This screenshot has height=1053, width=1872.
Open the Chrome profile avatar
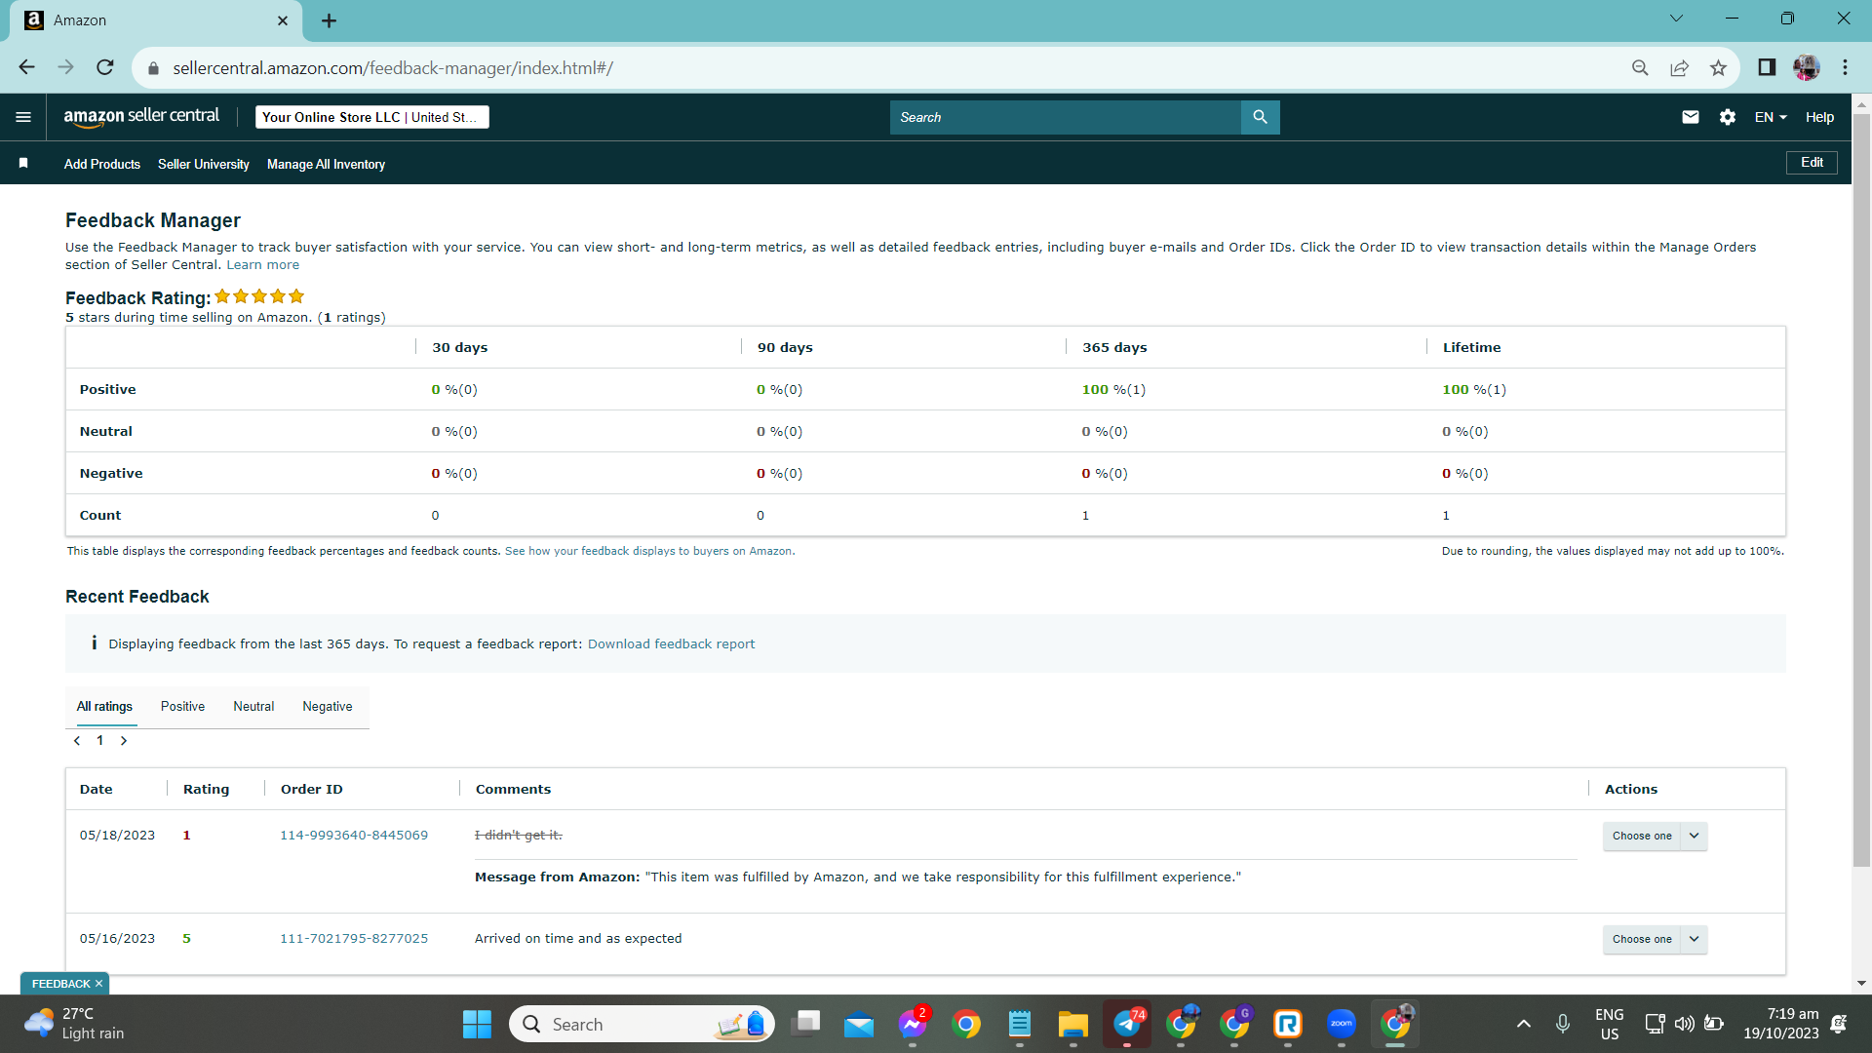point(1806,67)
